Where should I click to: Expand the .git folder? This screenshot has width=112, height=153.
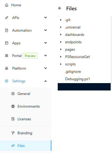[61, 20]
